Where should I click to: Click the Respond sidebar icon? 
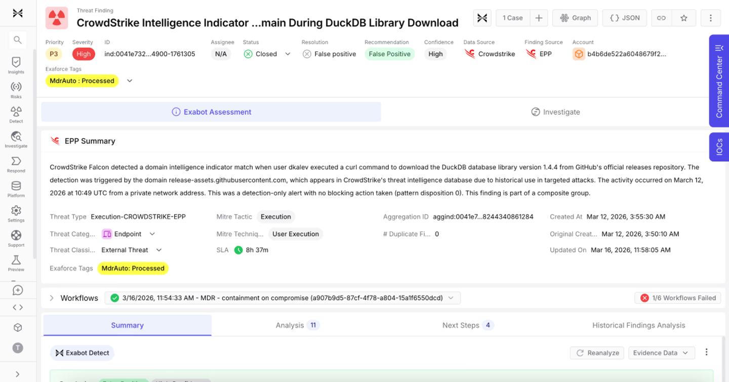[16, 164]
